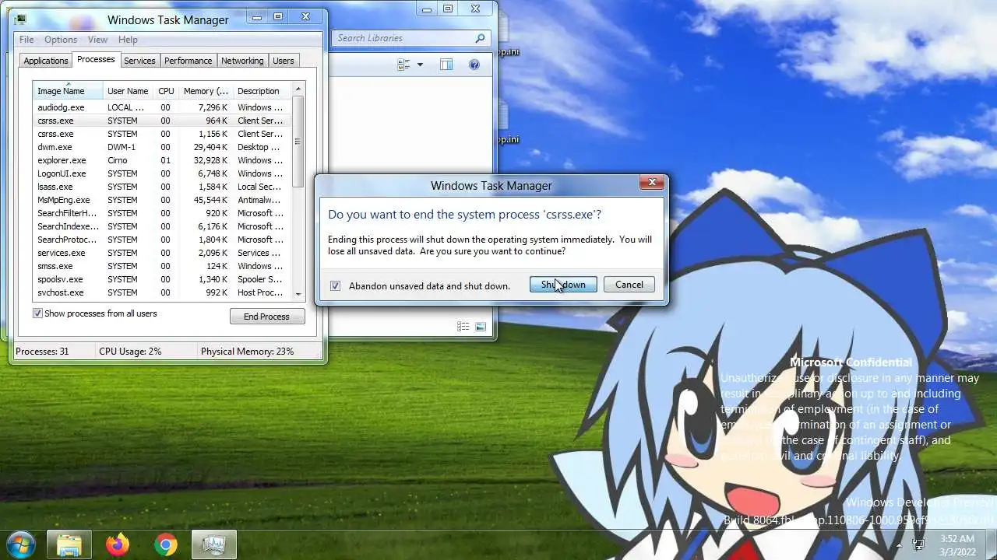Select the Processes tab
The image size is (997, 560).
tap(96, 59)
